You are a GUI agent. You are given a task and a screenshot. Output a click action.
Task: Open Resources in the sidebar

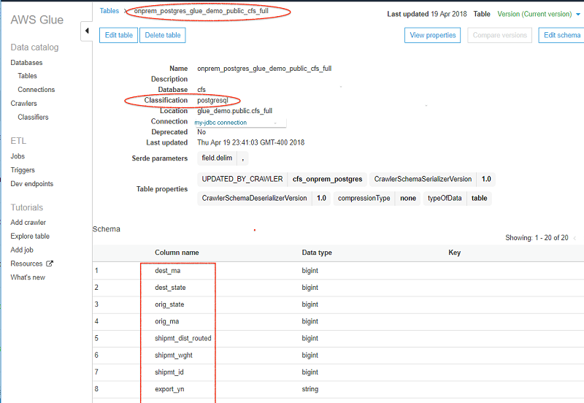click(26, 264)
